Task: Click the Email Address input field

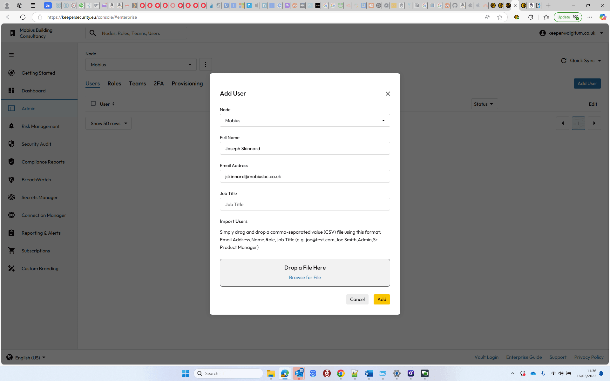Action: (x=305, y=176)
